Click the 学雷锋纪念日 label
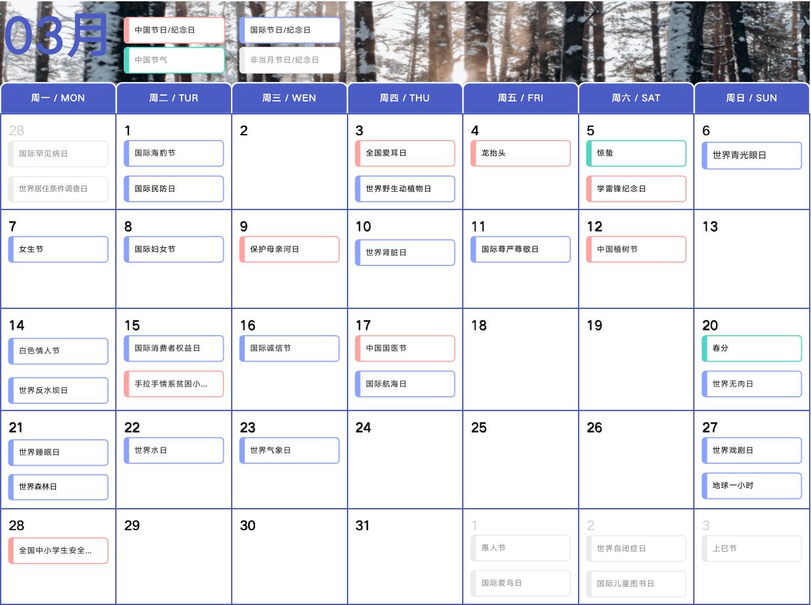 pyautogui.click(x=635, y=189)
